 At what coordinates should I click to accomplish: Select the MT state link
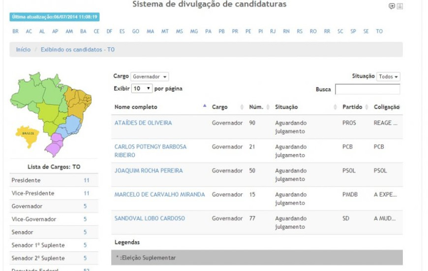tap(165, 31)
